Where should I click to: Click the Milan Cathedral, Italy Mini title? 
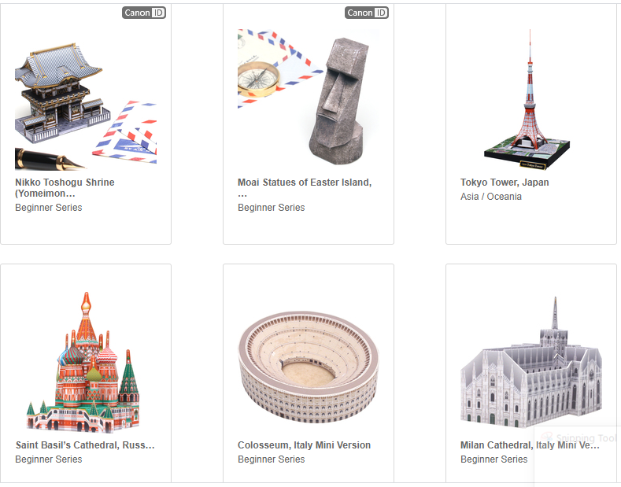[x=530, y=445]
